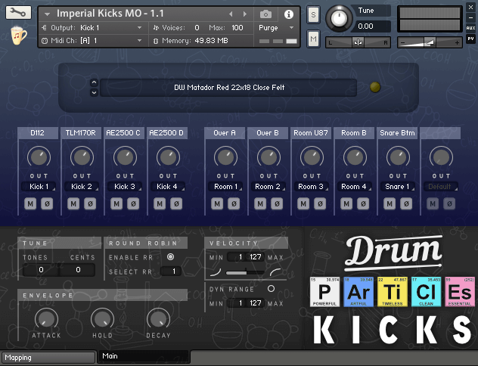Adjust the velocity curve slider
478x366 pixels.
[x=245, y=272]
